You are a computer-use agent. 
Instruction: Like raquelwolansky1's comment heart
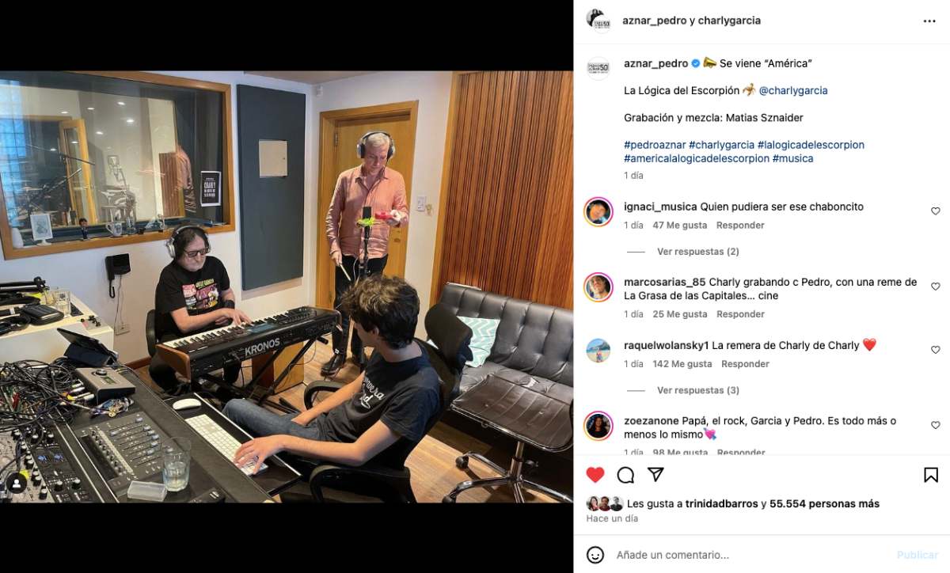[x=935, y=350]
